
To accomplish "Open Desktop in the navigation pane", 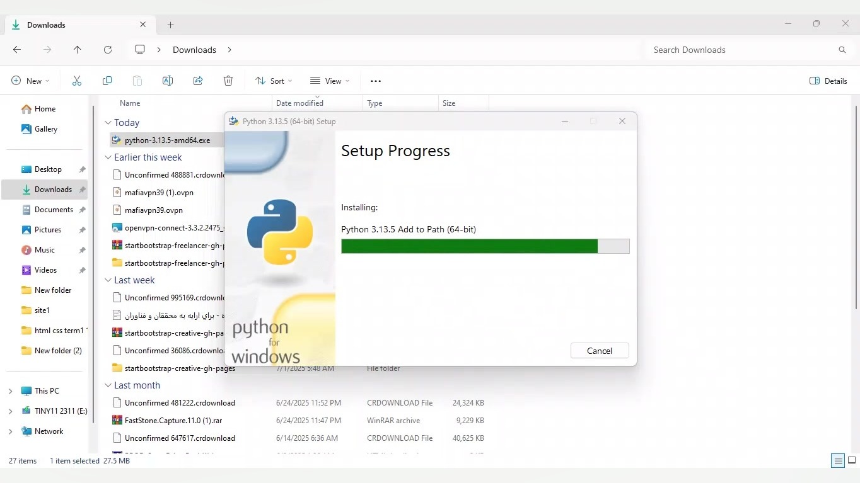I will point(48,169).
